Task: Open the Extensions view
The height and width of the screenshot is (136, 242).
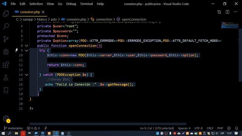Action: 6,65
